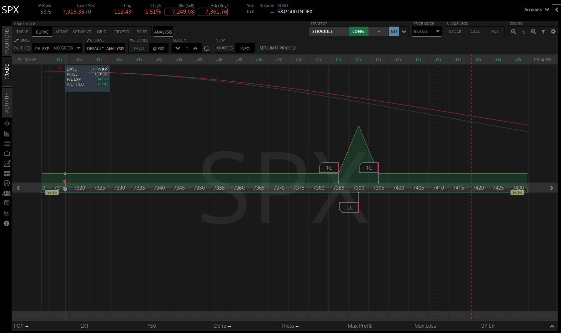Screen dimensions: 561x333
Task: Open the TV live-feed sidebar icon
Action: click(7, 153)
